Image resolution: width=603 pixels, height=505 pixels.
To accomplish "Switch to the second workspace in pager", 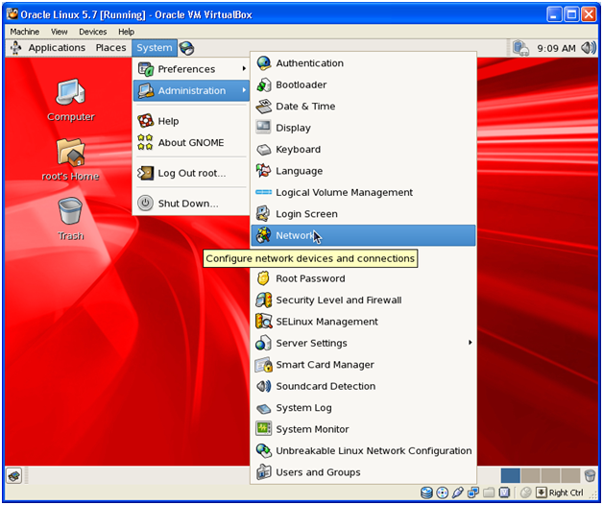I will (x=530, y=476).
